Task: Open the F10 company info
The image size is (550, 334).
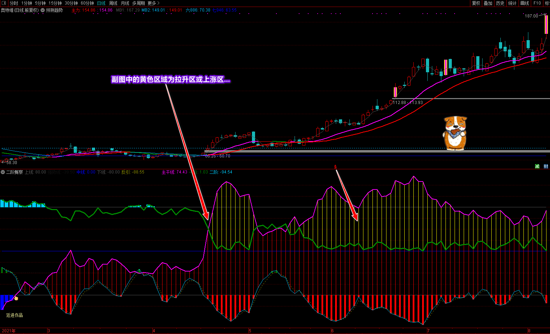Action: [537, 3]
